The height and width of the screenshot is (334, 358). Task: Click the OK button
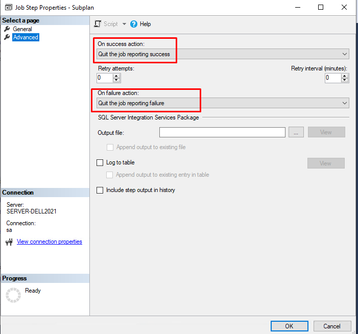click(x=289, y=326)
